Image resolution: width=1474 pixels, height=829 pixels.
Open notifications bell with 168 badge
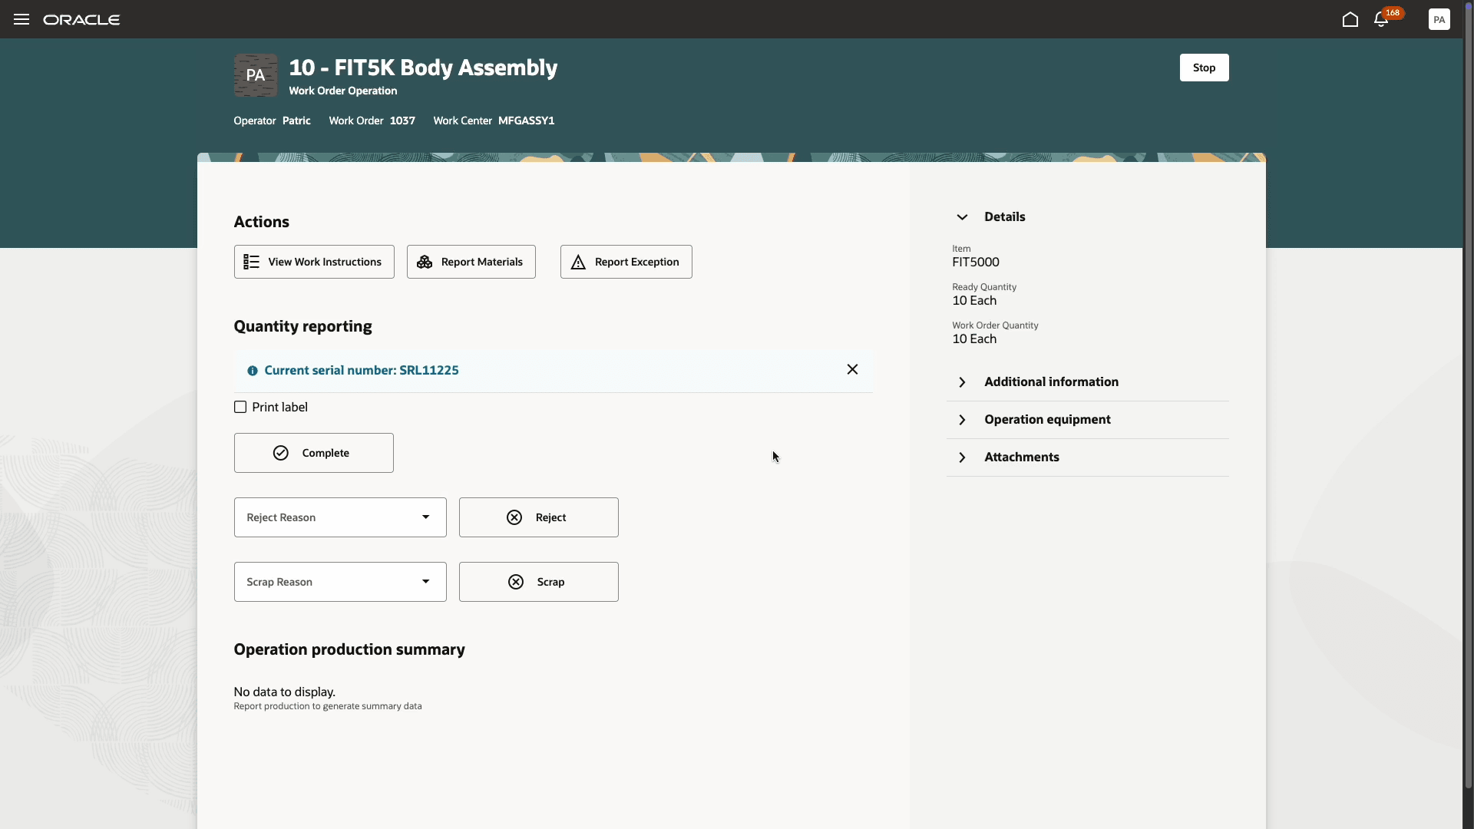[x=1381, y=20]
